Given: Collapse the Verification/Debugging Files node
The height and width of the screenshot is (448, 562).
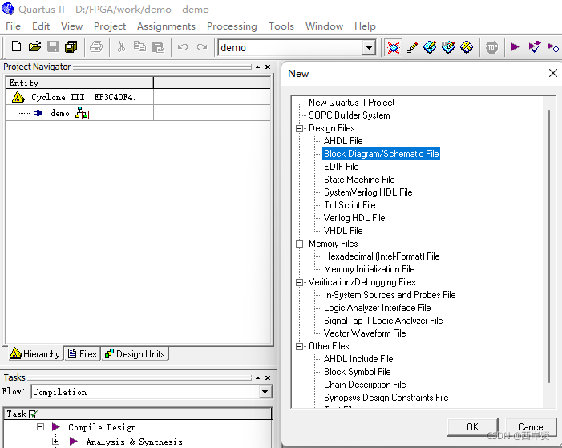Looking at the screenshot, I should [x=299, y=282].
